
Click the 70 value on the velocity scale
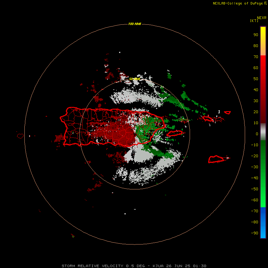click(x=256, y=57)
